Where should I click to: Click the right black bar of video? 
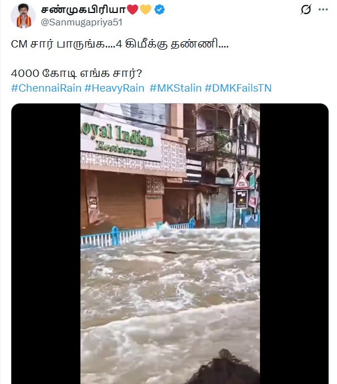294,244
